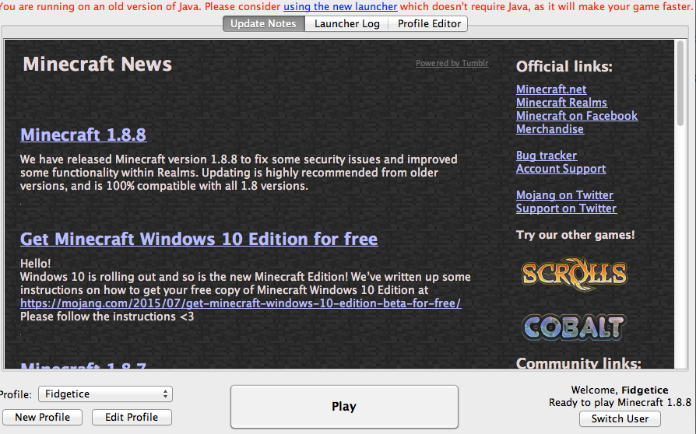Click the 'Community links:' heading

point(578,363)
